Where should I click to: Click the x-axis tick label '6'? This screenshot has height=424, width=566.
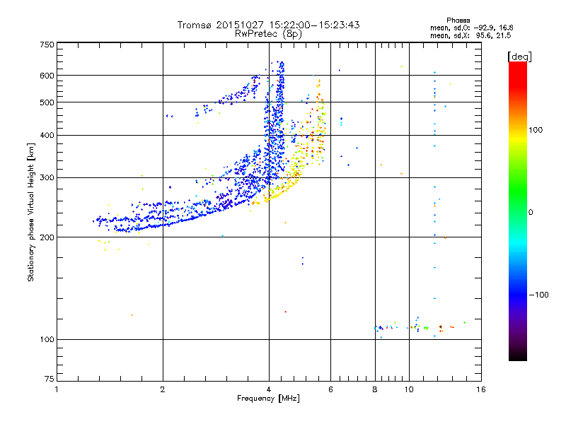pyautogui.click(x=330, y=390)
